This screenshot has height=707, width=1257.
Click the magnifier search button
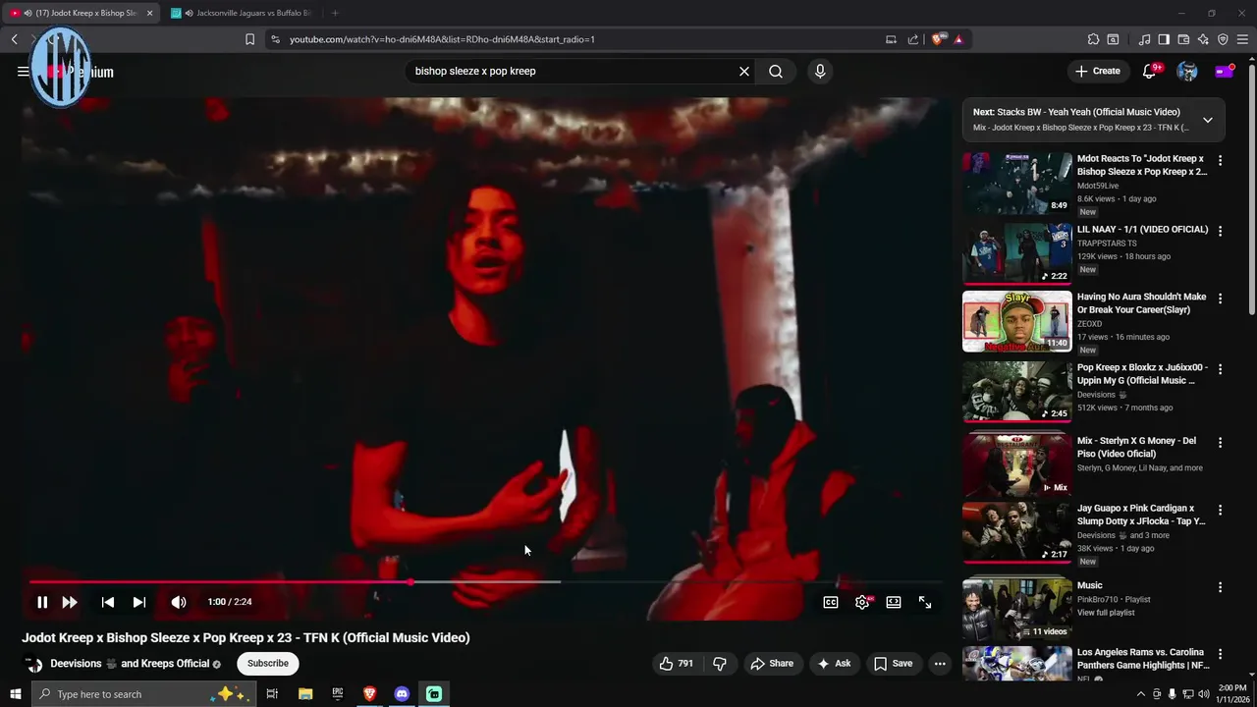click(776, 71)
